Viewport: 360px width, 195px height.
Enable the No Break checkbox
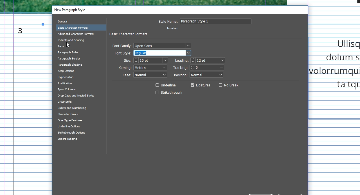220,85
